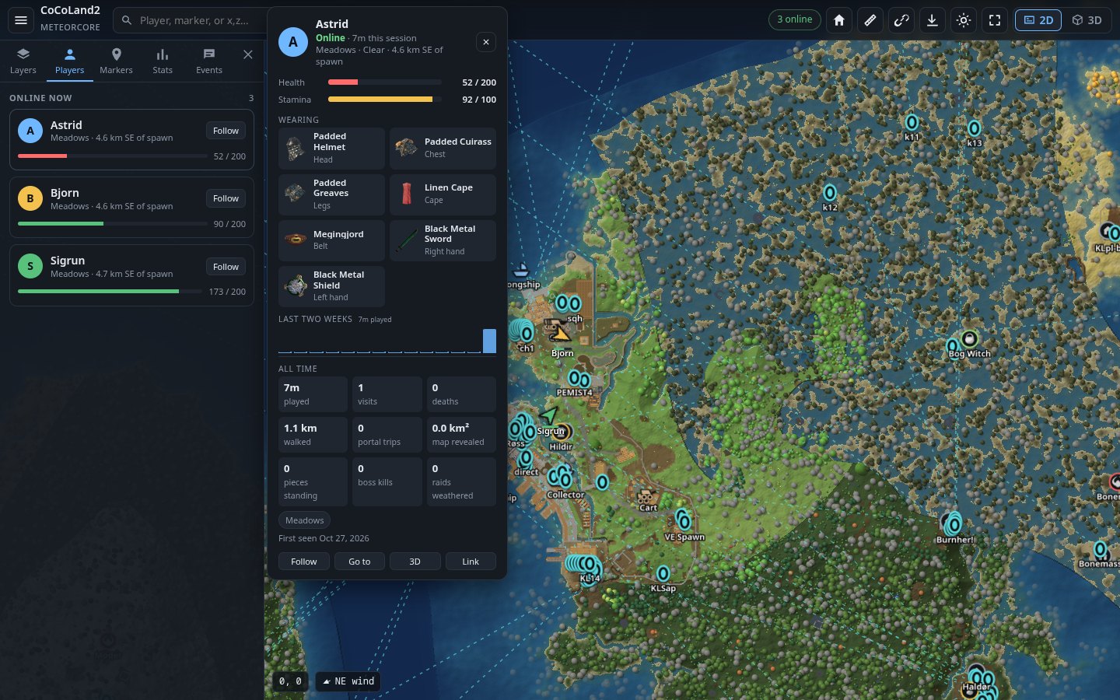
Task: Click the longship boat marker
Action: pos(521,271)
